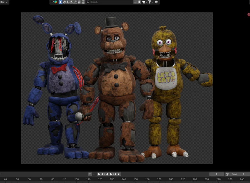Click the hierarchy sync icon
The height and width of the screenshot is (183, 250).
click(x=143, y=2)
